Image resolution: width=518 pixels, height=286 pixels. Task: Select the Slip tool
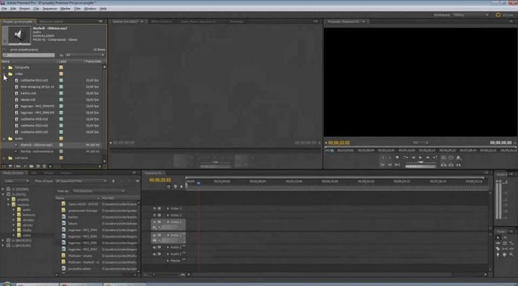(x=505, y=249)
